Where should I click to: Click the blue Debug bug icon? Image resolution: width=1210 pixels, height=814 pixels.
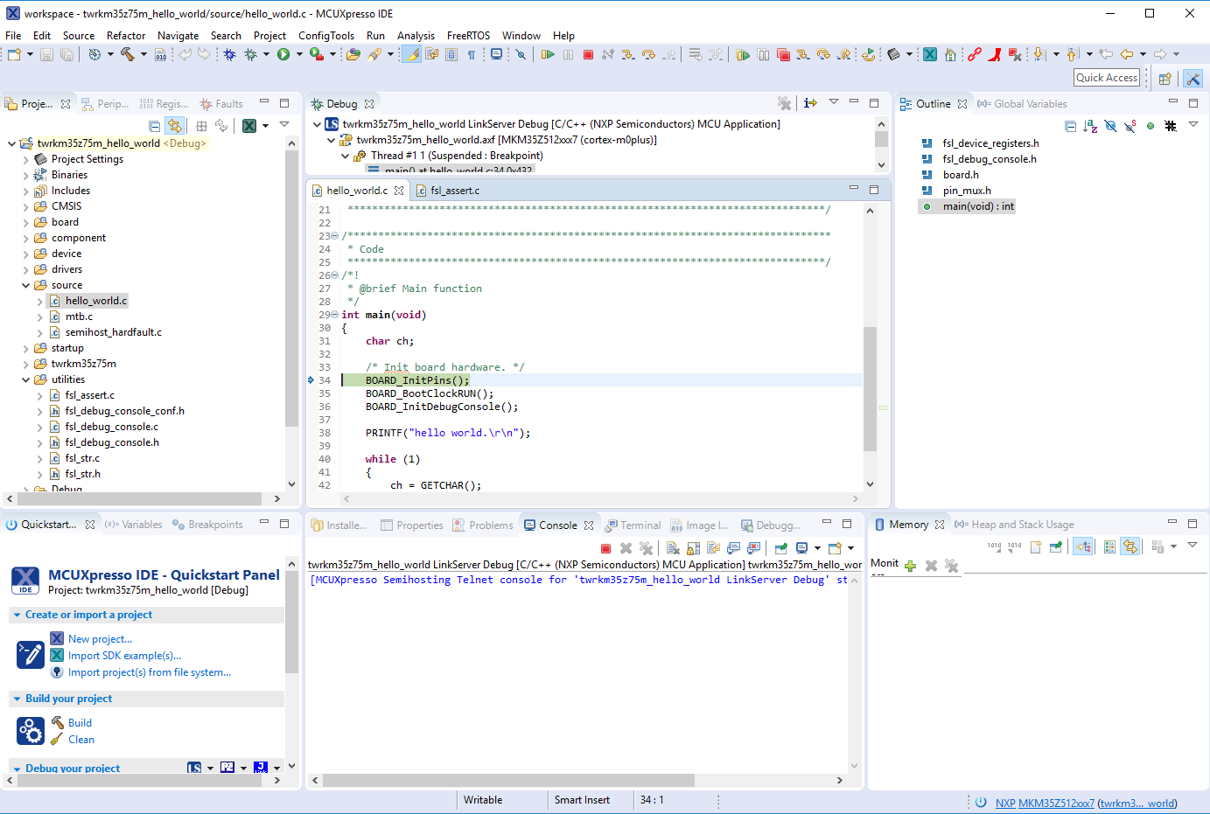point(229,54)
